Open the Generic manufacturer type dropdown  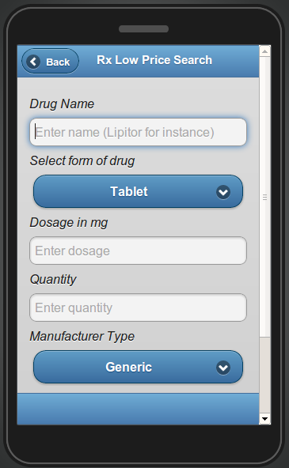click(138, 367)
